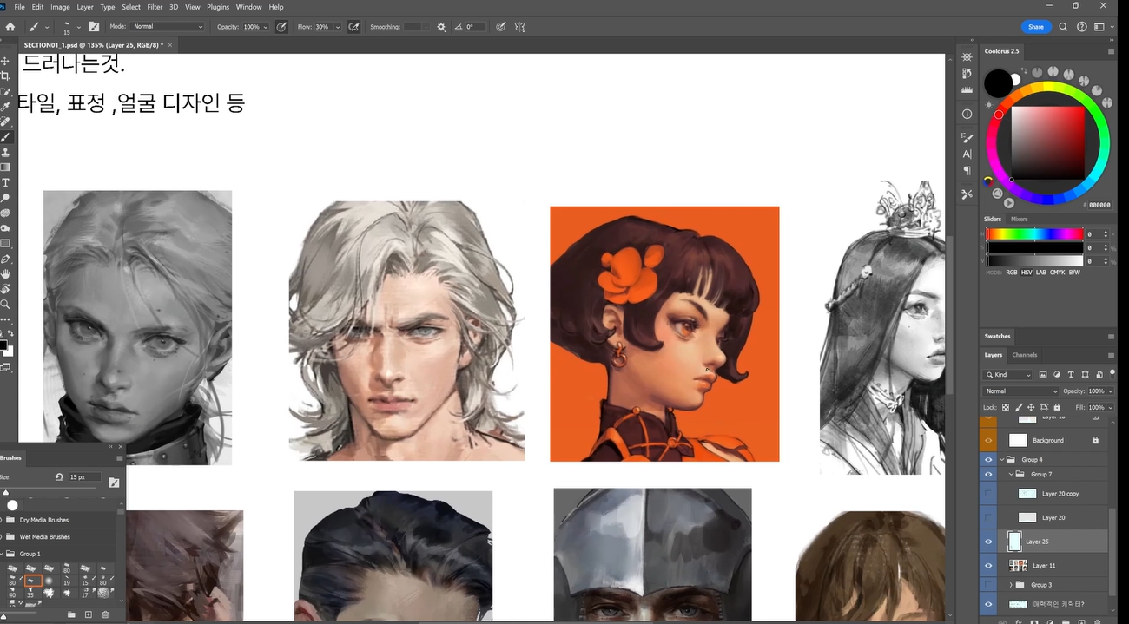The image size is (1129, 624).
Task: Open smoothing options gear icon
Action: (441, 27)
